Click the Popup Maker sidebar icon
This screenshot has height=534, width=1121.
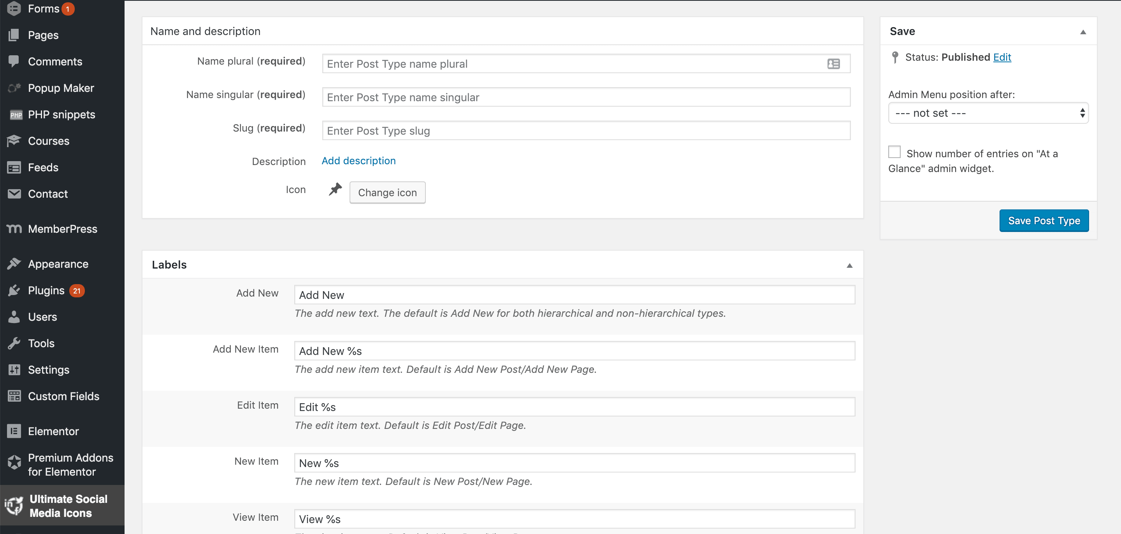tap(14, 88)
